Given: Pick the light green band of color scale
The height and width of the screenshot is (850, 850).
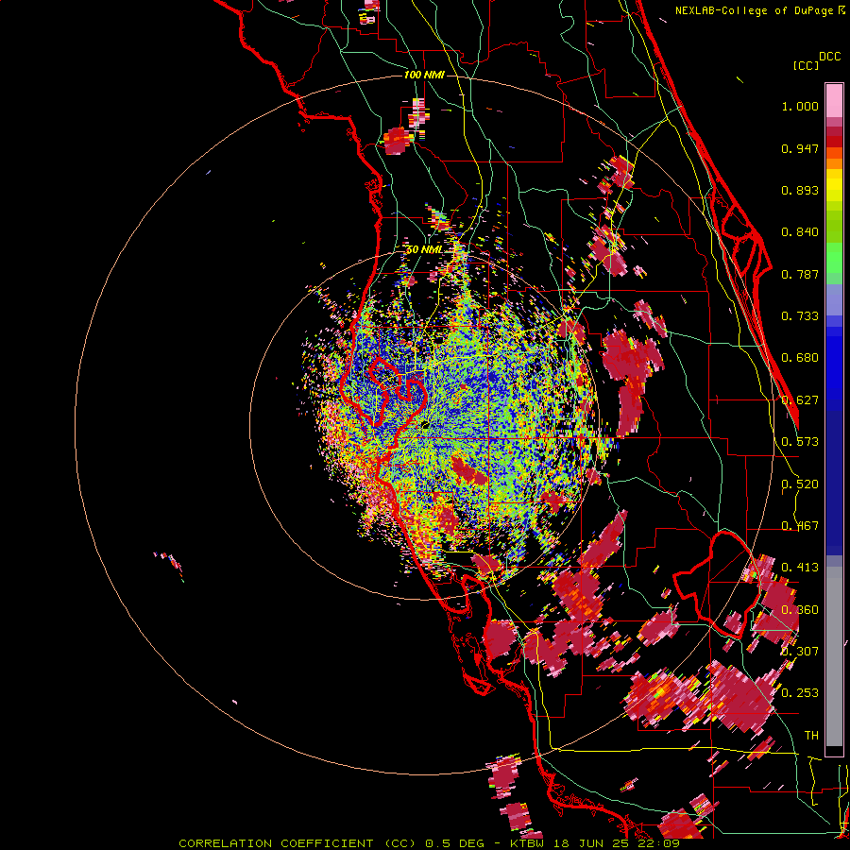Looking at the screenshot, I should pyautogui.click(x=834, y=258).
